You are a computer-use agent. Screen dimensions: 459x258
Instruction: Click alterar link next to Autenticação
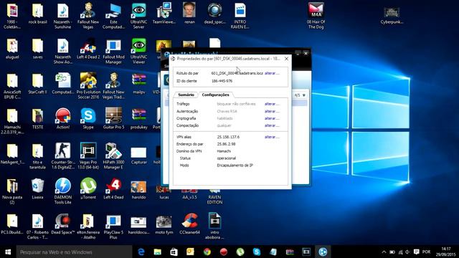click(x=272, y=111)
